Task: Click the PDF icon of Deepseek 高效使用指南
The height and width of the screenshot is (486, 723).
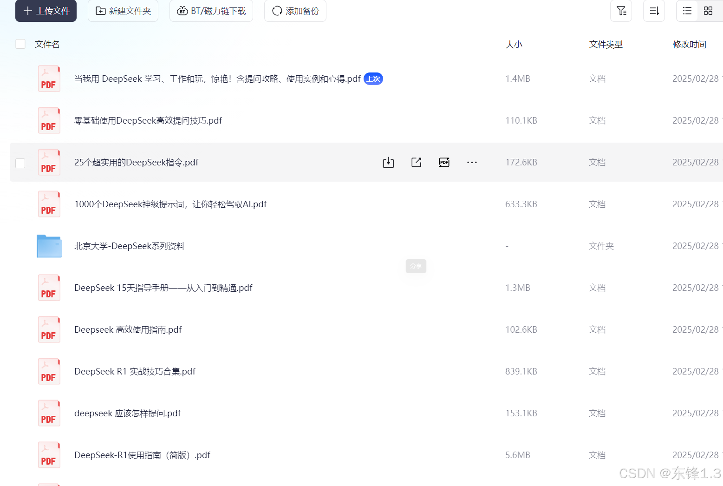Action: [49, 329]
